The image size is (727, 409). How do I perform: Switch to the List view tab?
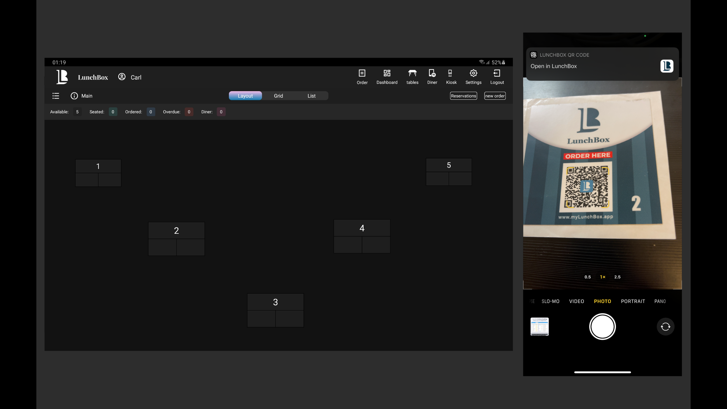(311, 96)
